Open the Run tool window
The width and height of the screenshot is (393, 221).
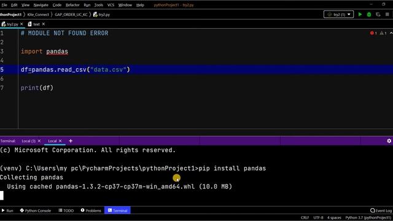(7, 211)
